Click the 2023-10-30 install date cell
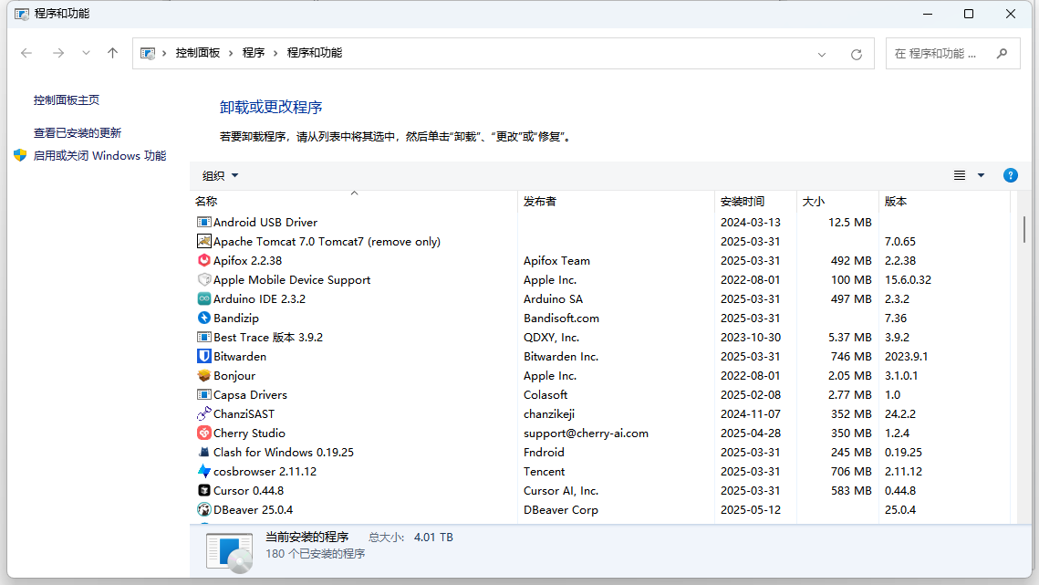Viewport: 1039px width, 585px height. (751, 338)
